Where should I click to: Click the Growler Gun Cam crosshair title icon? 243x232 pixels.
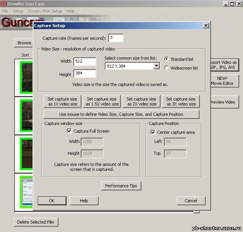click(x=4, y=4)
